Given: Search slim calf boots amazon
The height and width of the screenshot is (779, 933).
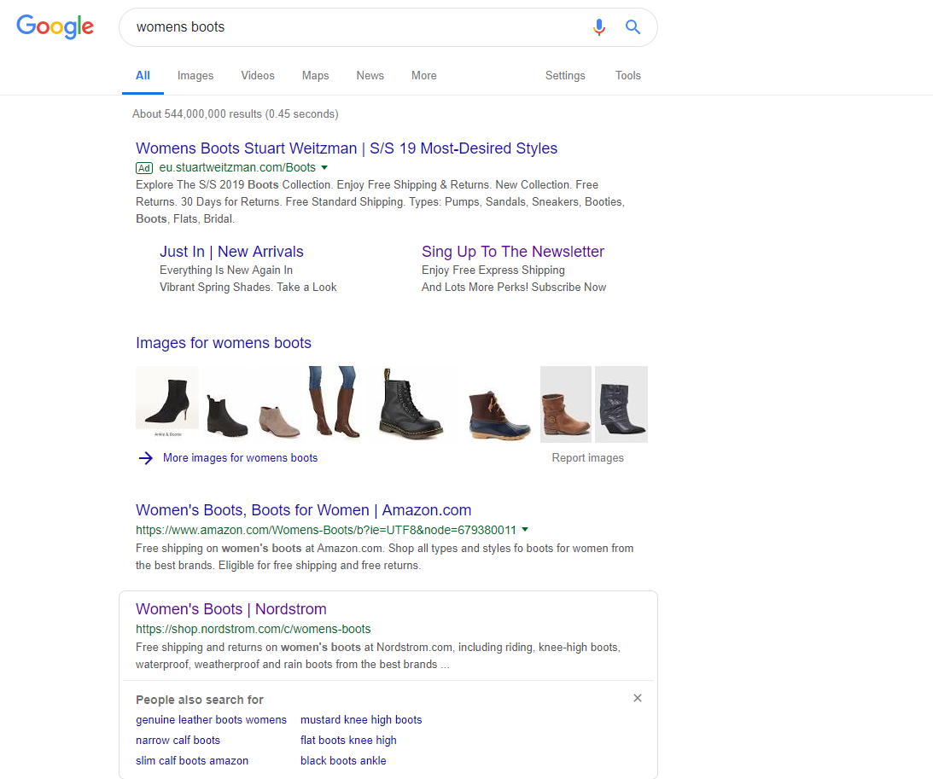Looking at the screenshot, I should click(x=192, y=760).
